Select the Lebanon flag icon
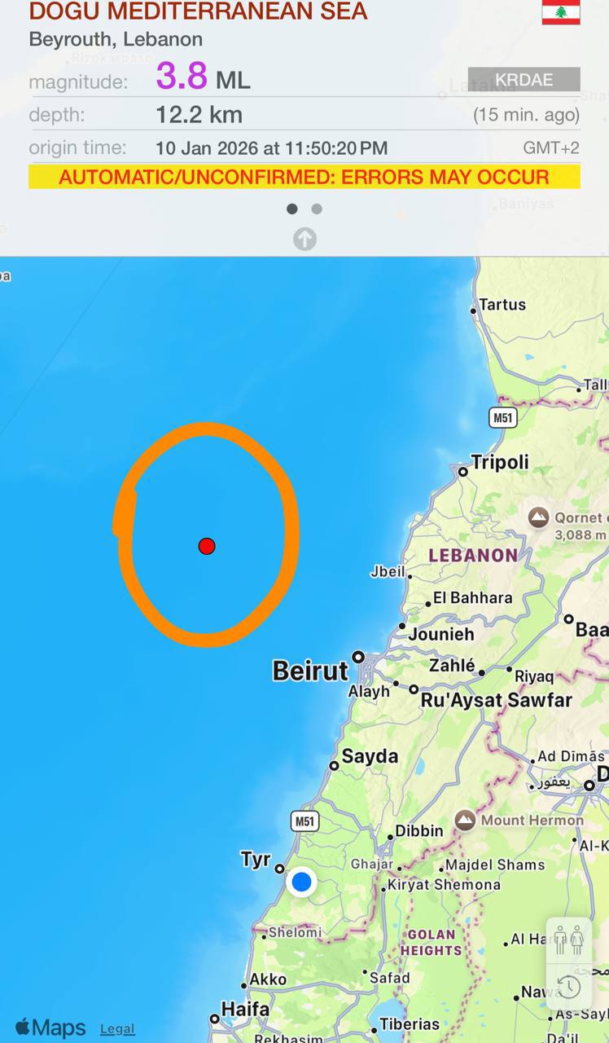609x1043 pixels. (x=561, y=12)
